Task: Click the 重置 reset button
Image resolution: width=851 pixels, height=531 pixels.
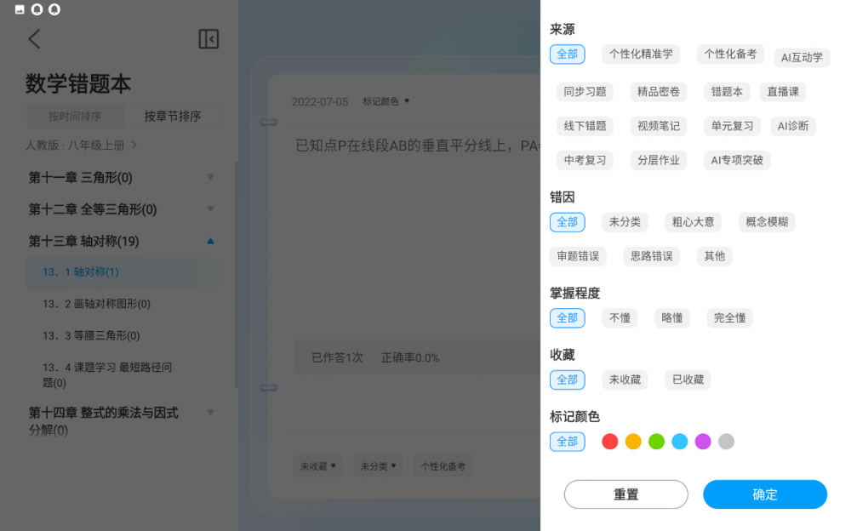Action: coord(625,494)
